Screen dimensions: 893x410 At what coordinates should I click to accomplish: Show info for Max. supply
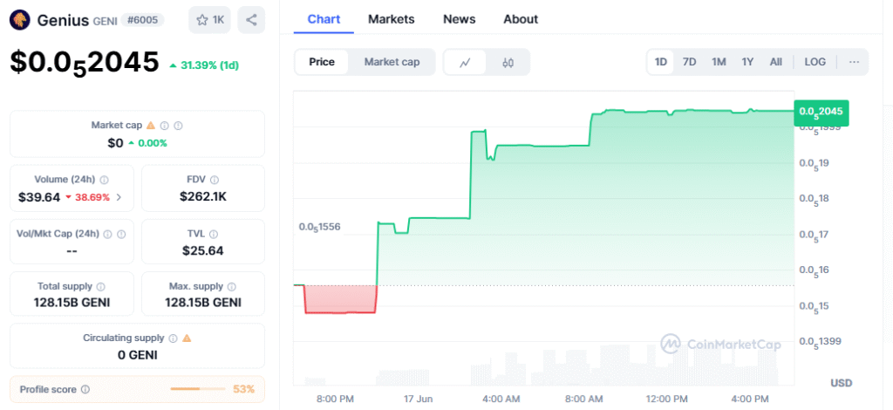(232, 286)
